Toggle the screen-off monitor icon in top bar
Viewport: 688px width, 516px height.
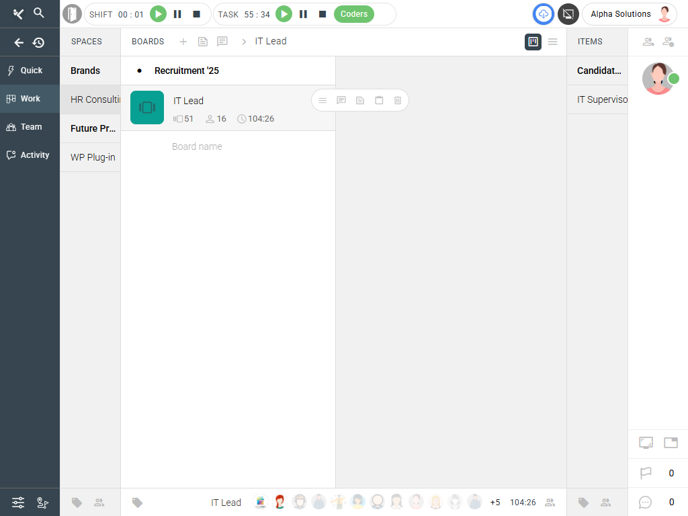click(x=568, y=14)
